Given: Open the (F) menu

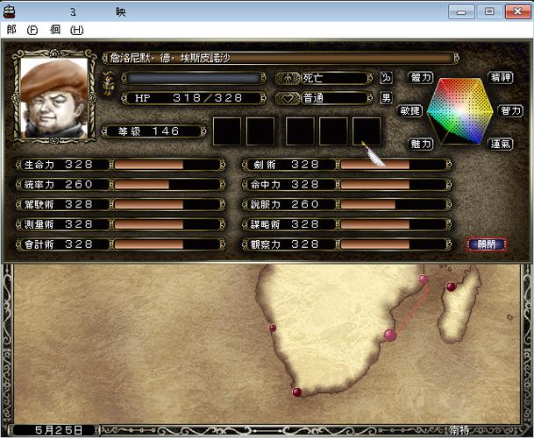Looking at the screenshot, I should coord(32,30).
